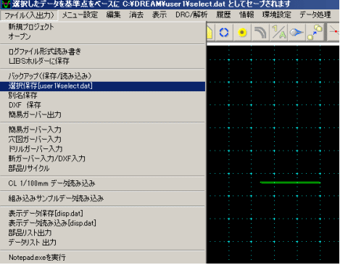Viewport: 340px width, 265px height.
Task: Choose DXF 保存 from the menu
Action: pos(102,105)
